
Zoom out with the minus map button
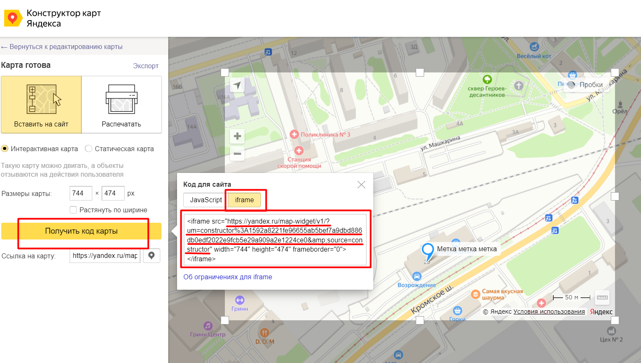point(237,154)
